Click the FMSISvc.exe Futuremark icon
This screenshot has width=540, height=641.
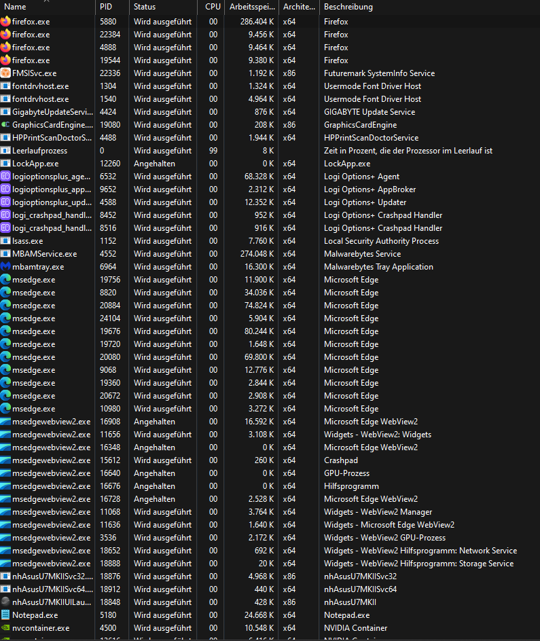pyautogui.click(x=5, y=73)
